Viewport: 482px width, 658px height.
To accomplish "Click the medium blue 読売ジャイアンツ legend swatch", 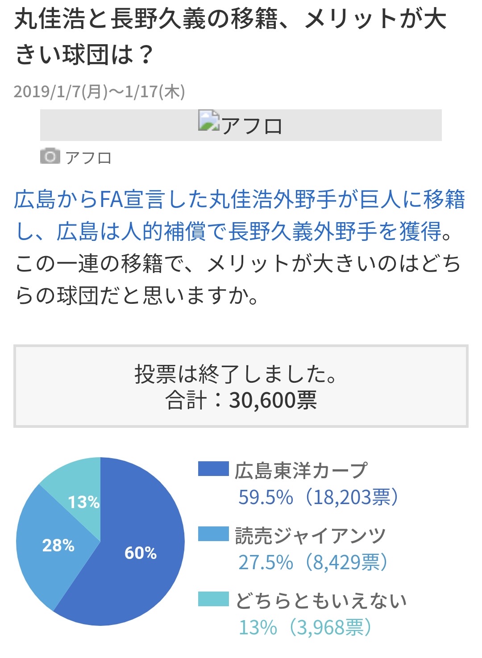I will pyautogui.click(x=213, y=534).
